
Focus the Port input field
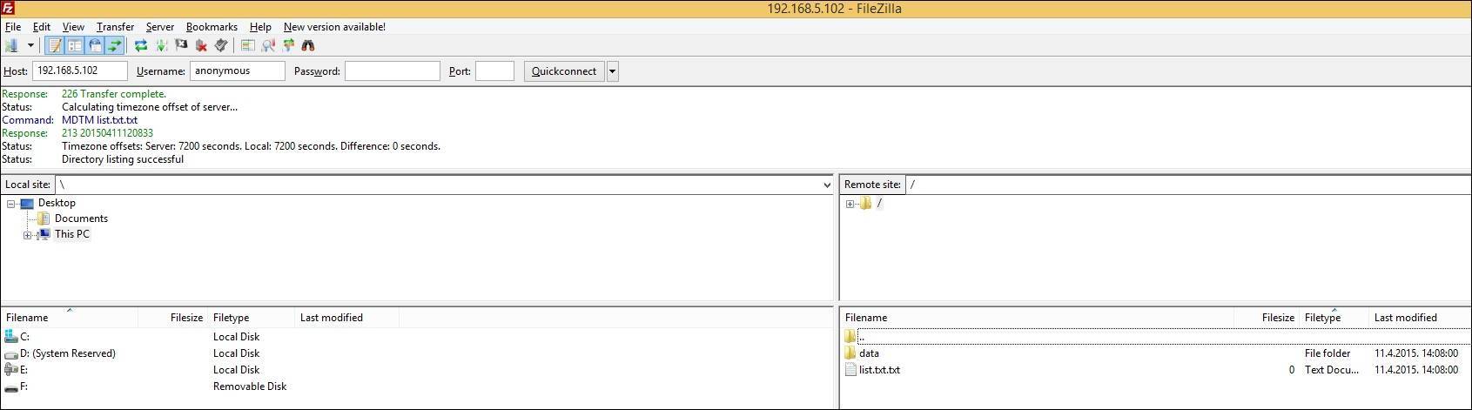tap(494, 71)
